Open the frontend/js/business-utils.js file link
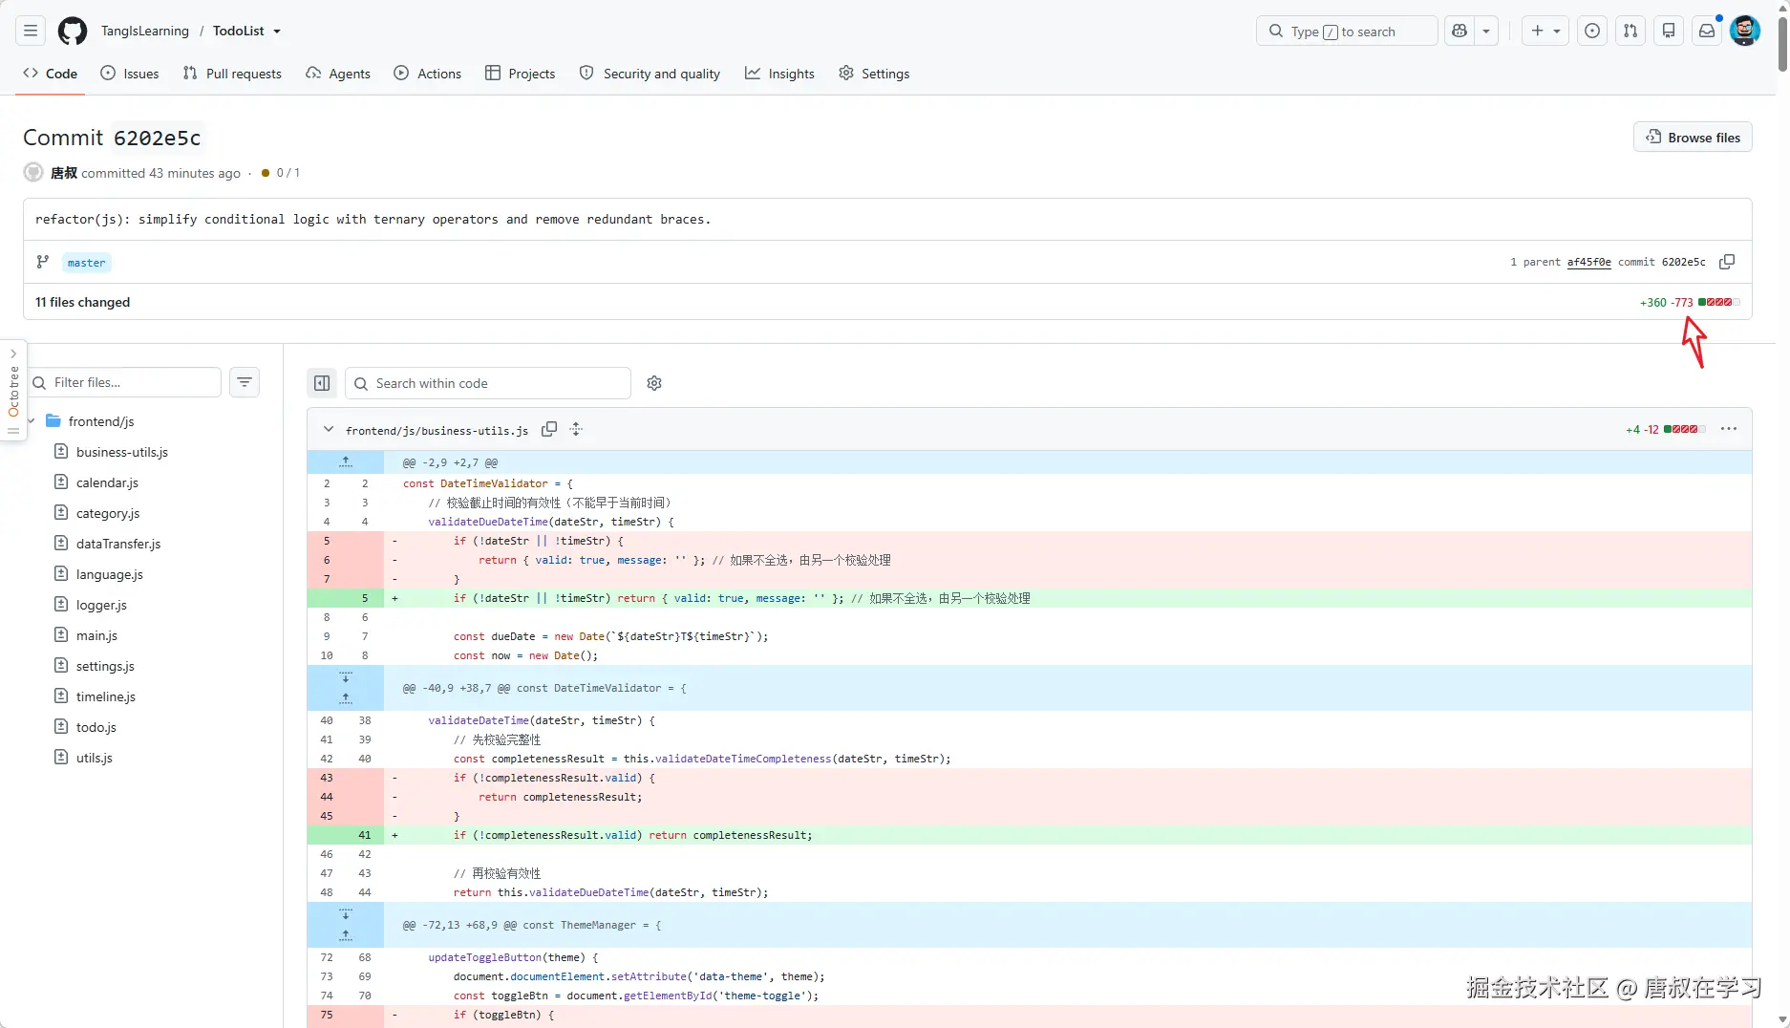 tap(437, 431)
